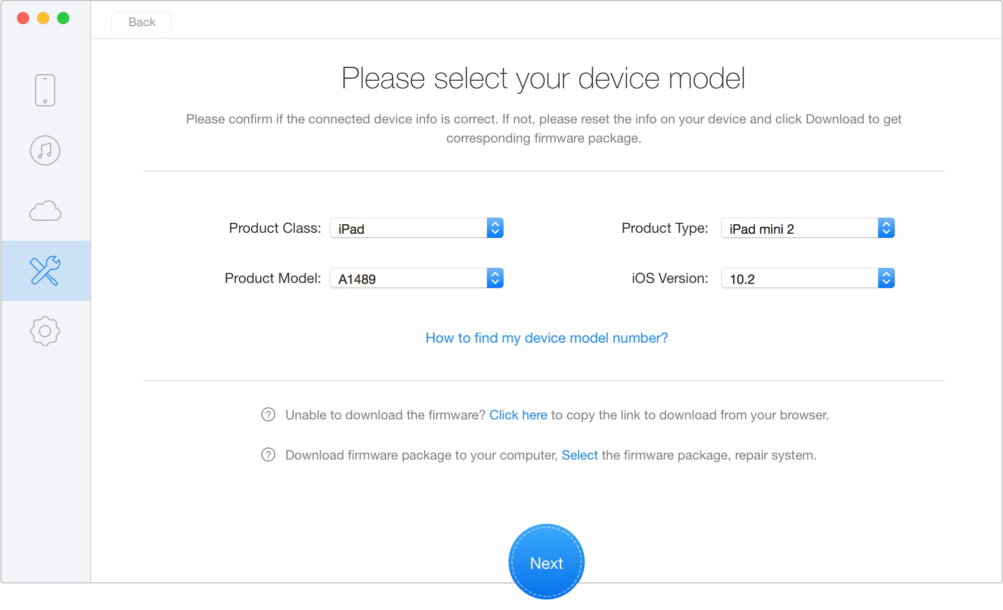Image resolution: width=1003 pixels, height=610 pixels.
Task: Expand the Product Class iPad dropdown
Action: point(496,229)
